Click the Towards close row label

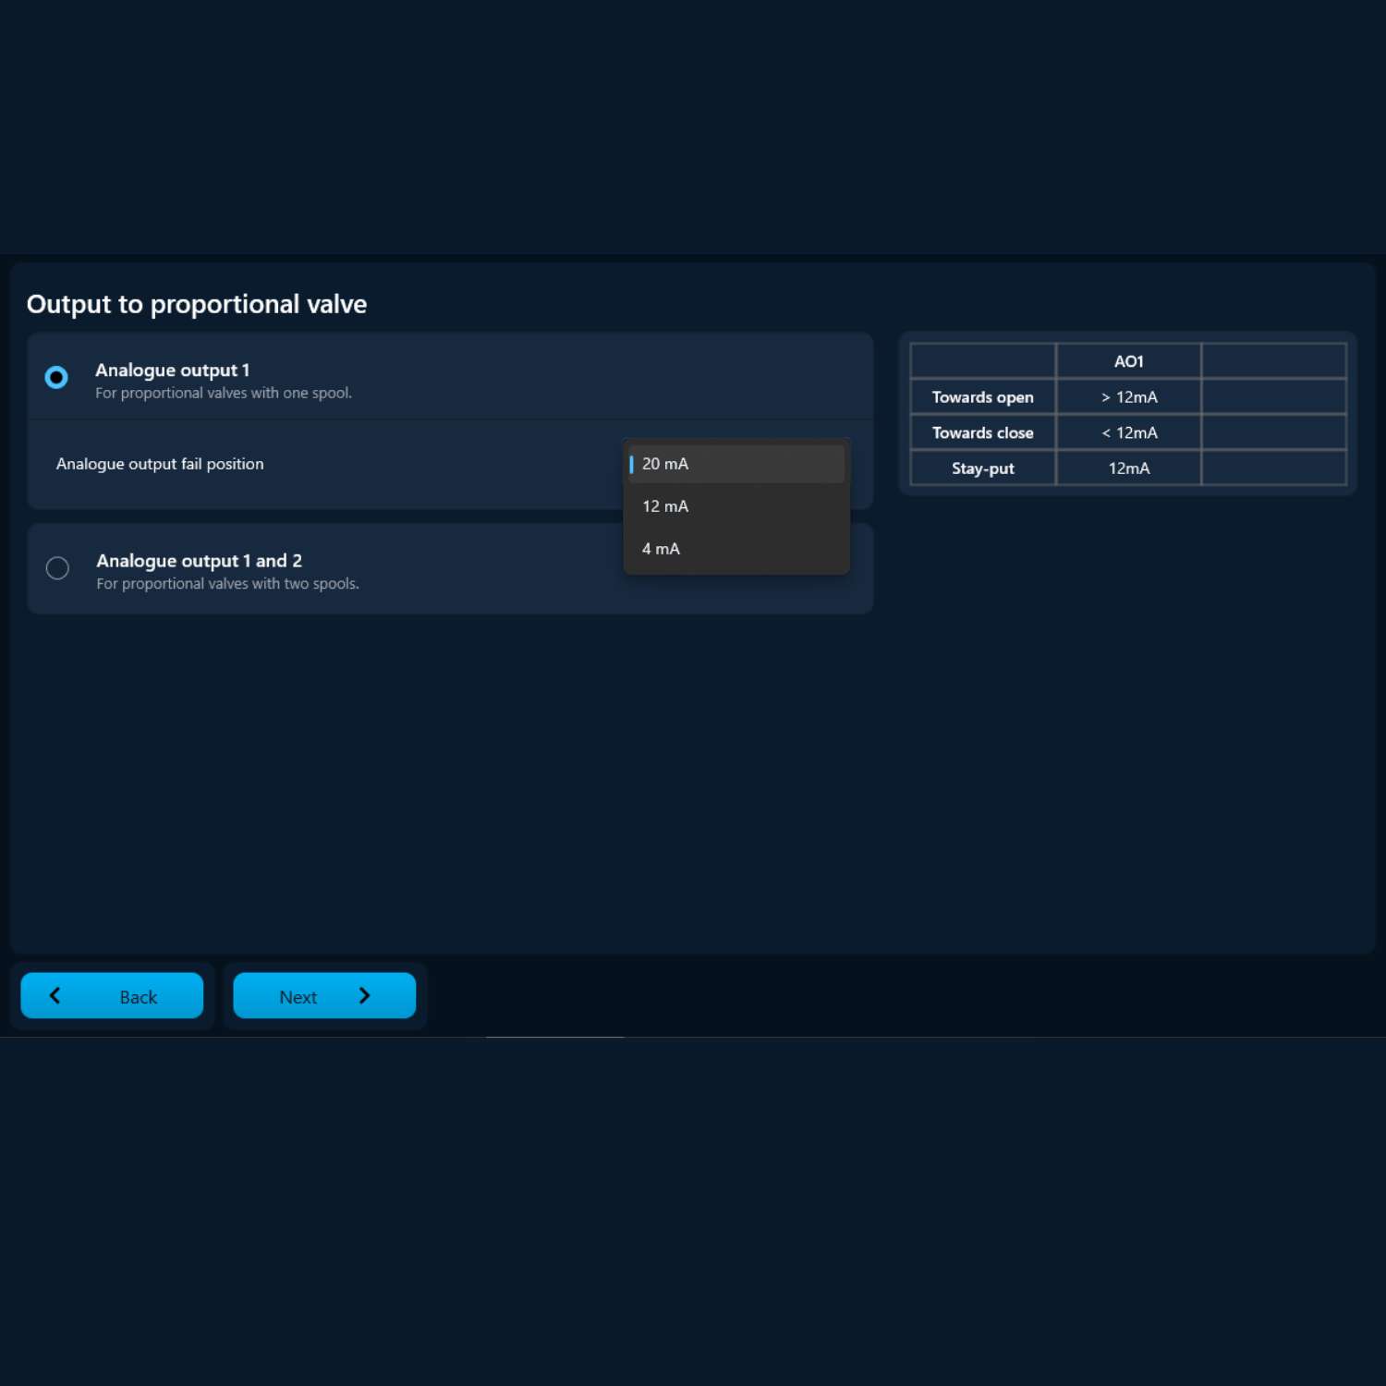coord(982,432)
